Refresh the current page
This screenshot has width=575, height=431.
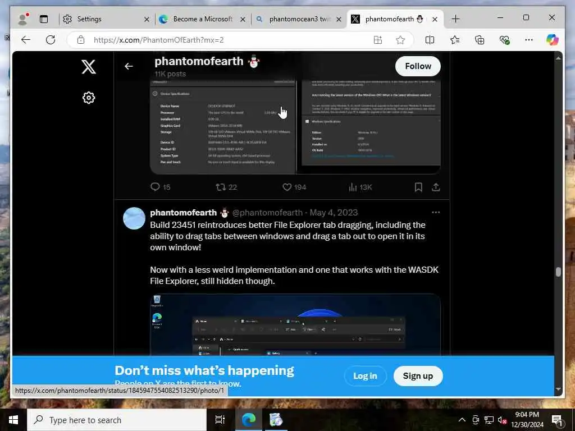point(51,40)
